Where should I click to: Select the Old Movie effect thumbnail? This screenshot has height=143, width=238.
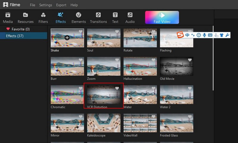[x=176, y=66]
